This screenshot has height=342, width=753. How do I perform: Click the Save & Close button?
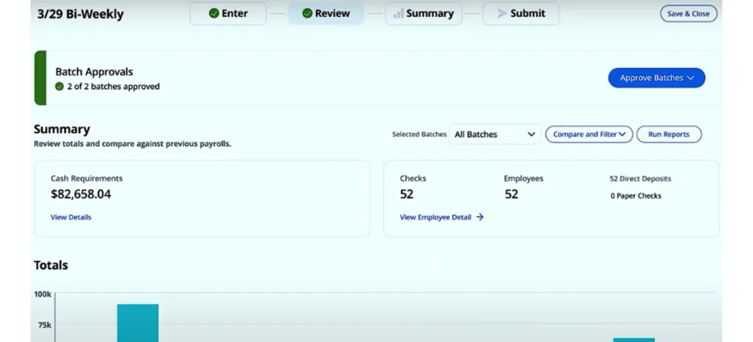[688, 13]
